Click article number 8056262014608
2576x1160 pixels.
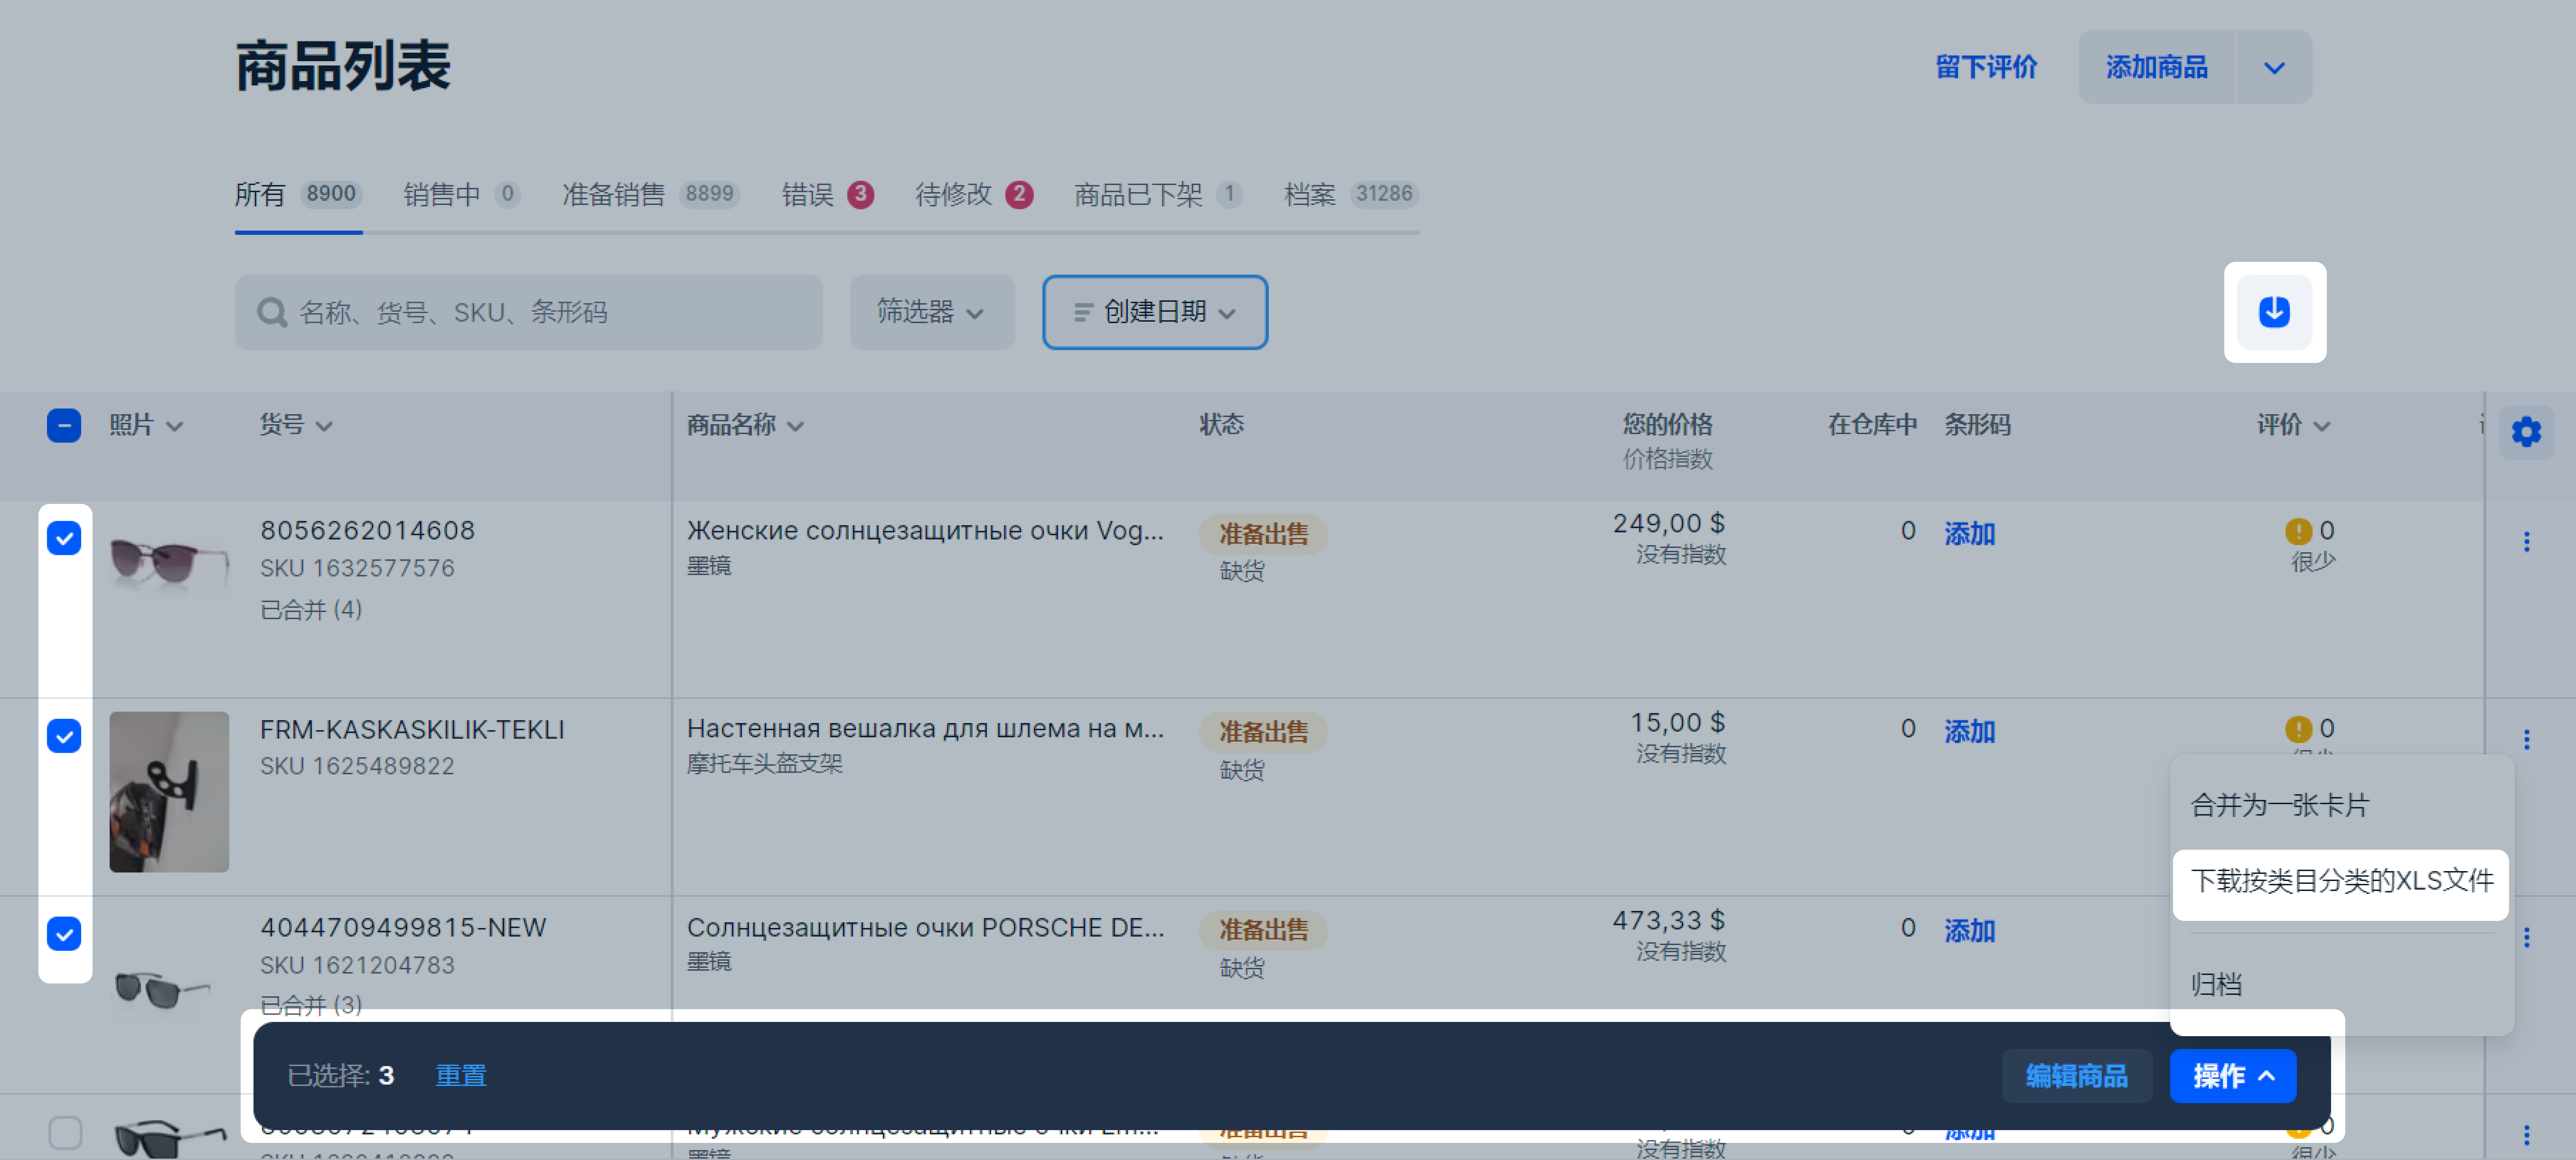[x=368, y=531]
